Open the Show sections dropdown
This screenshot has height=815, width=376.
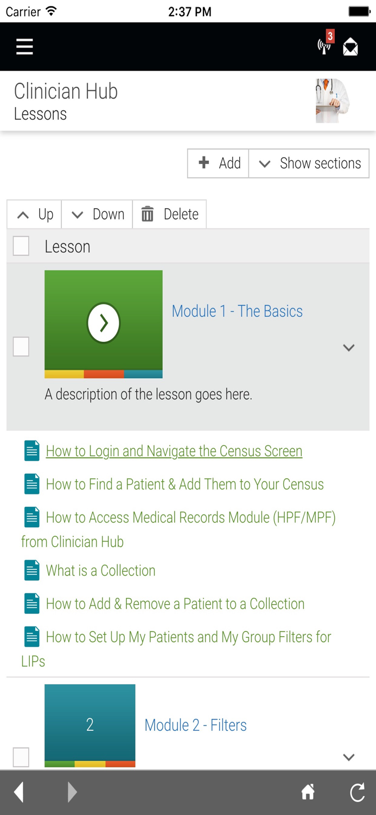pos(308,163)
